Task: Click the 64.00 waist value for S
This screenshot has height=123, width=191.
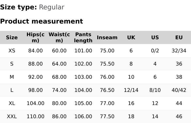Action: (59, 64)
